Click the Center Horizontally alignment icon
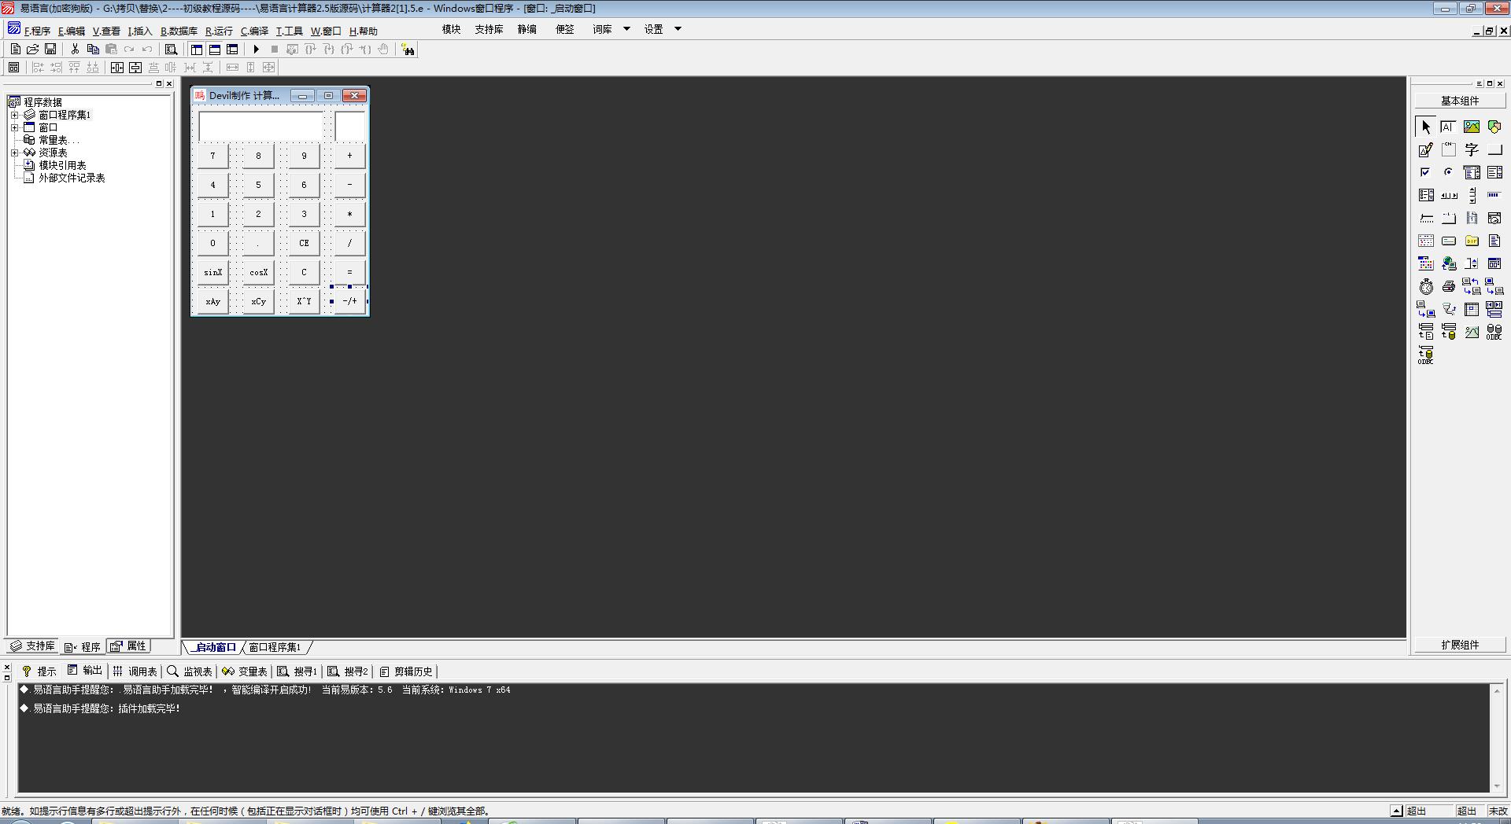Viewport: 1511px width, 824px height. point(117,68)
